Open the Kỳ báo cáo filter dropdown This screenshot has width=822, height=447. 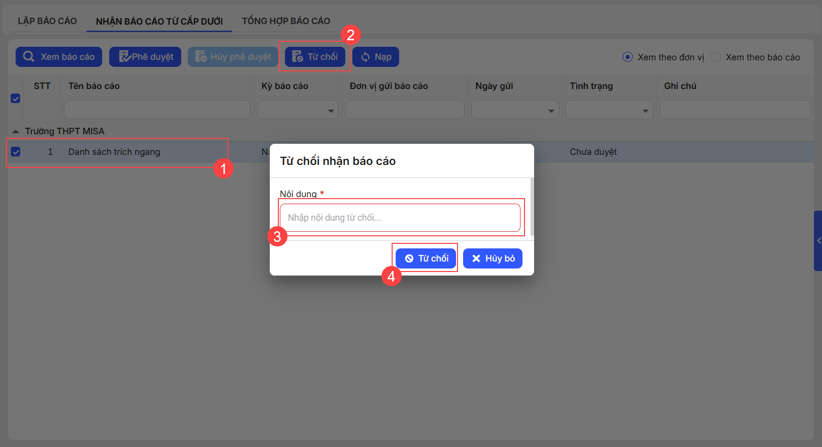point(331,111)
